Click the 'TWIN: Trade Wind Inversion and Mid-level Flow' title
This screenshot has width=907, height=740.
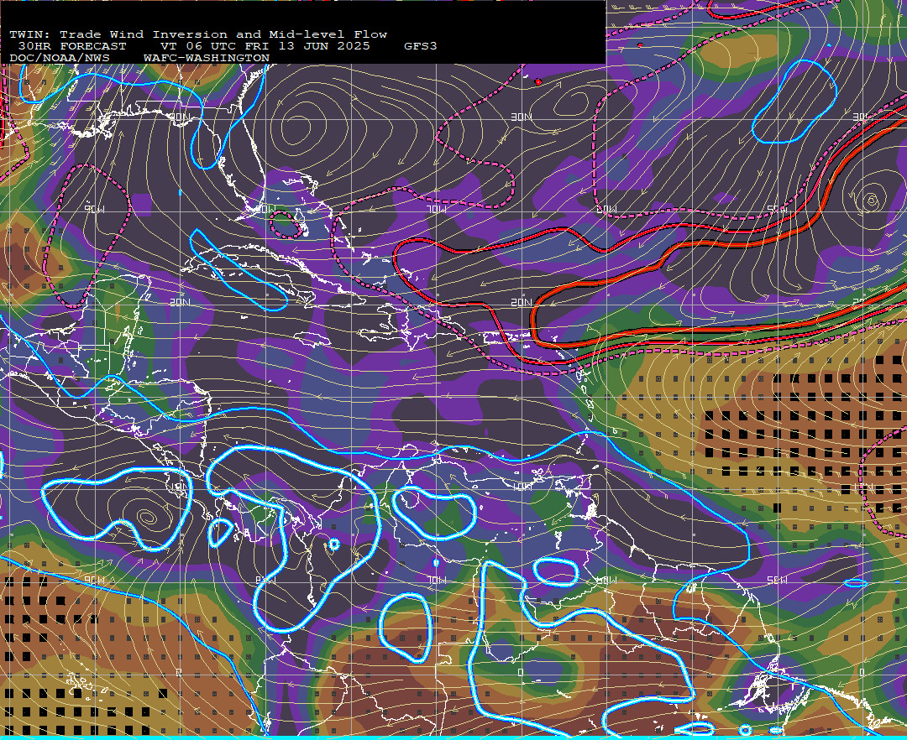(198, 34)
